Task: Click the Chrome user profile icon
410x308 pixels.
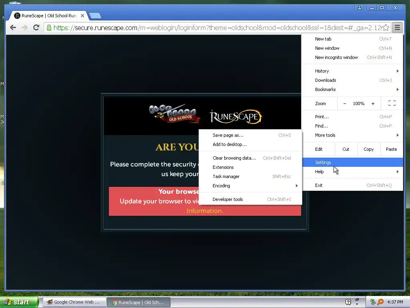Action: [x=360, y=8]
